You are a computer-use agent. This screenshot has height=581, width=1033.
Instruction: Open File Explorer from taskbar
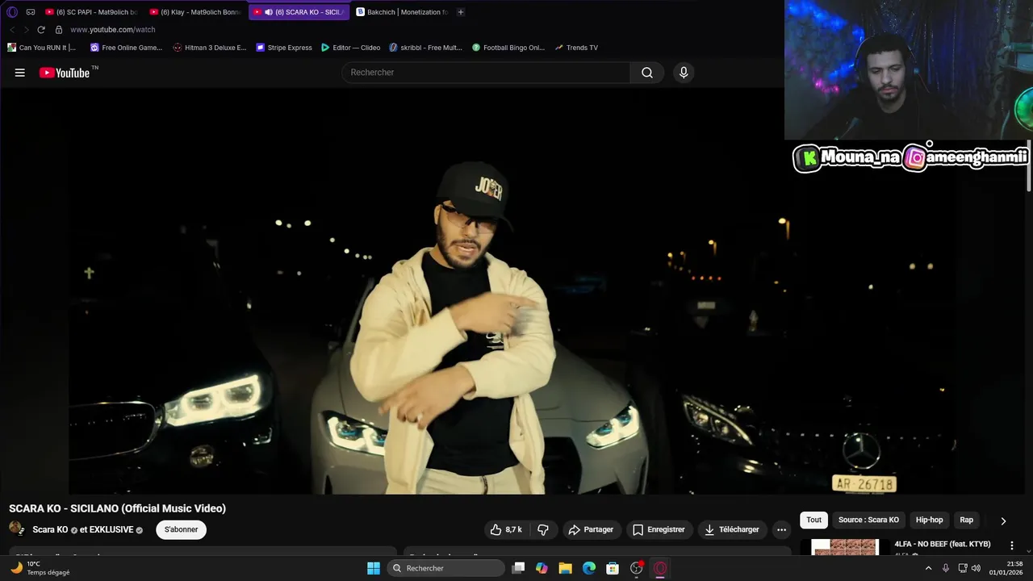(x=565, y=568)
